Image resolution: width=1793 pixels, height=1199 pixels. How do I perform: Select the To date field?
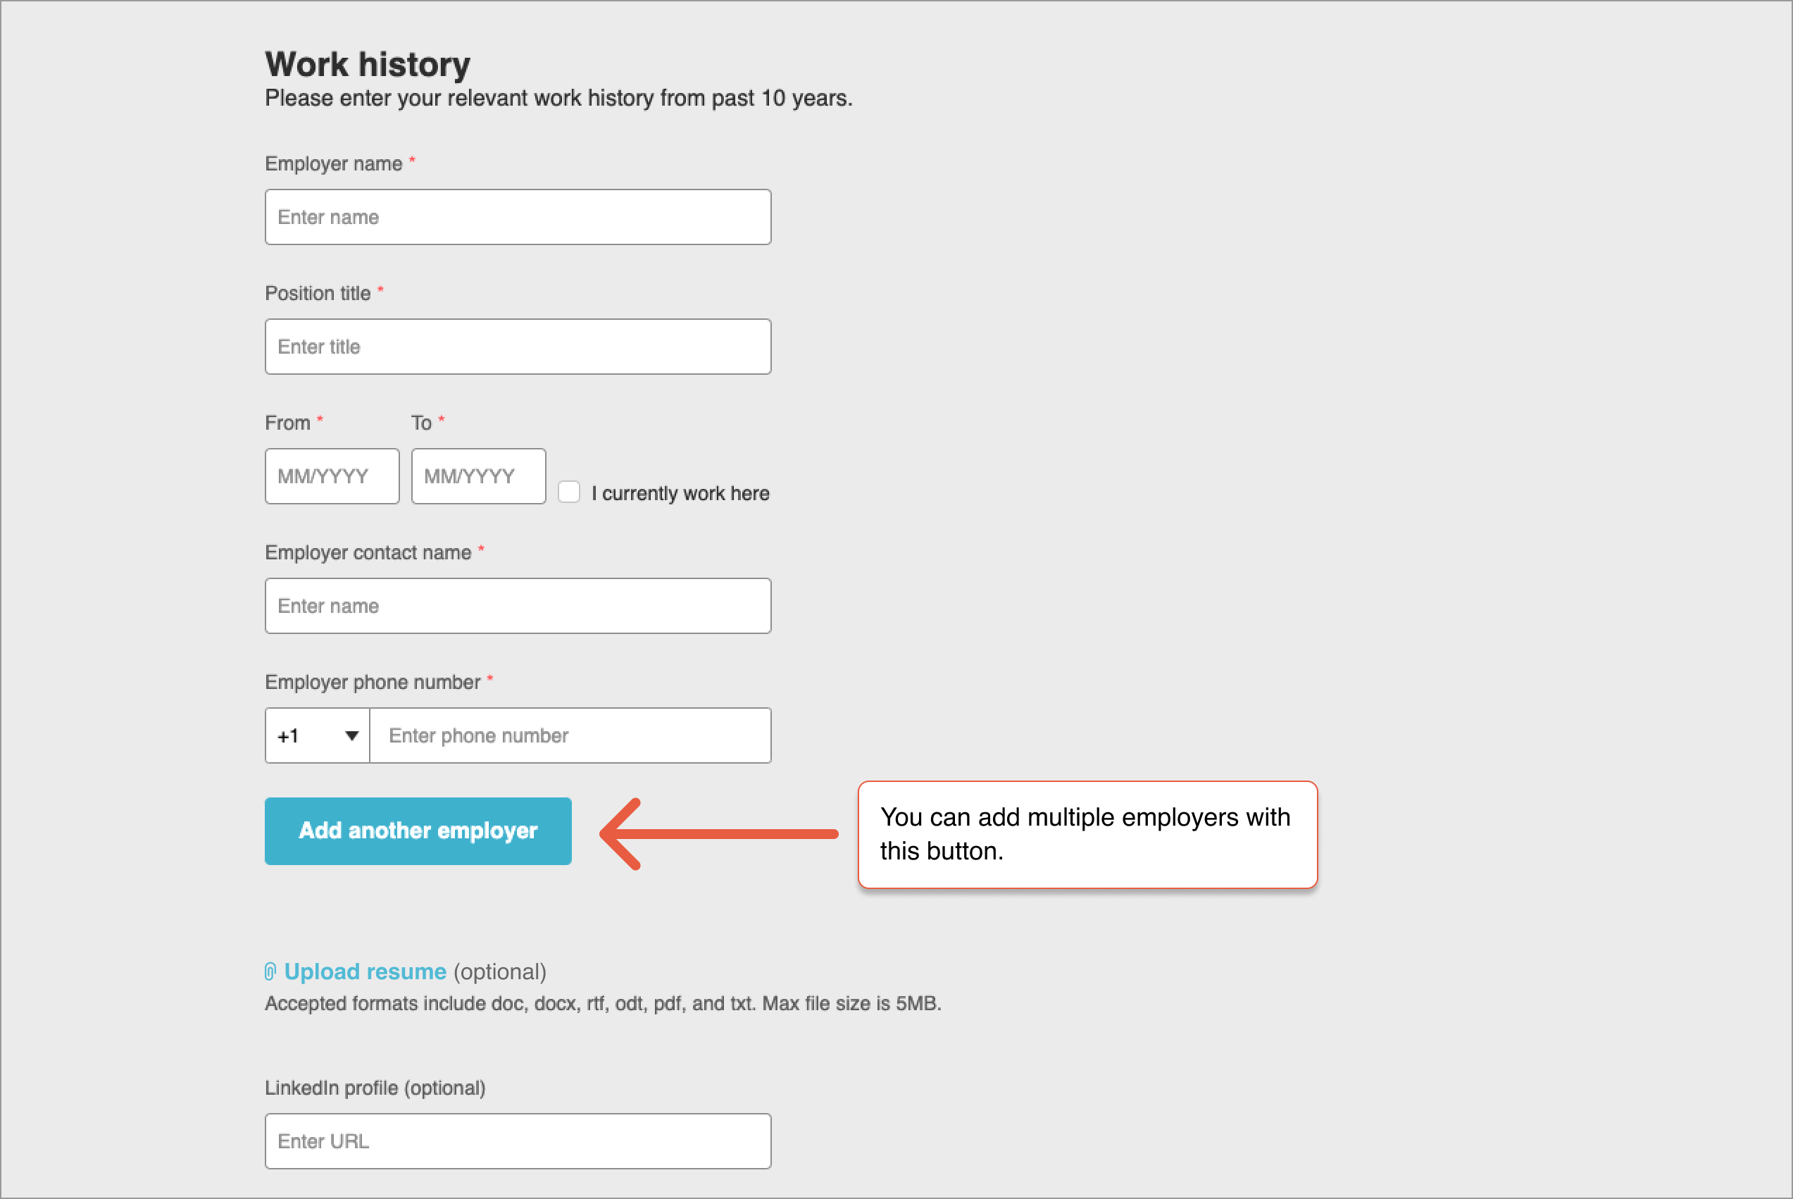(x=477, y=476)
